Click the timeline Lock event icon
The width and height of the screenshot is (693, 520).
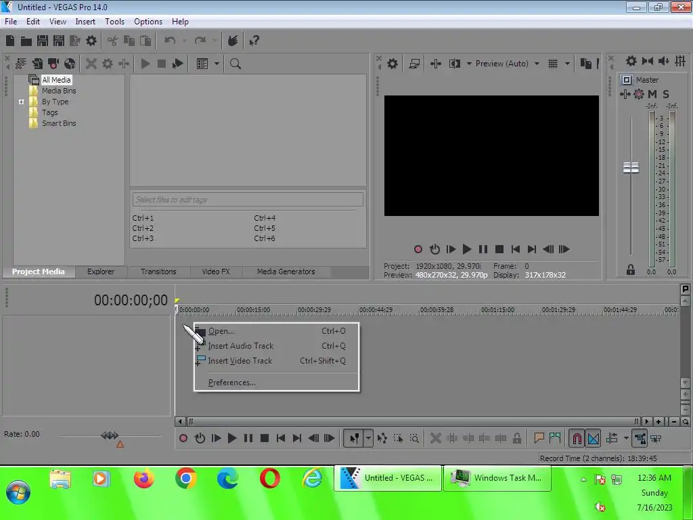(516, 439)
